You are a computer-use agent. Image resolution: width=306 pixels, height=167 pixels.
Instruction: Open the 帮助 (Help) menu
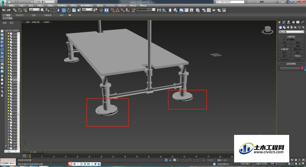(143, 6)
